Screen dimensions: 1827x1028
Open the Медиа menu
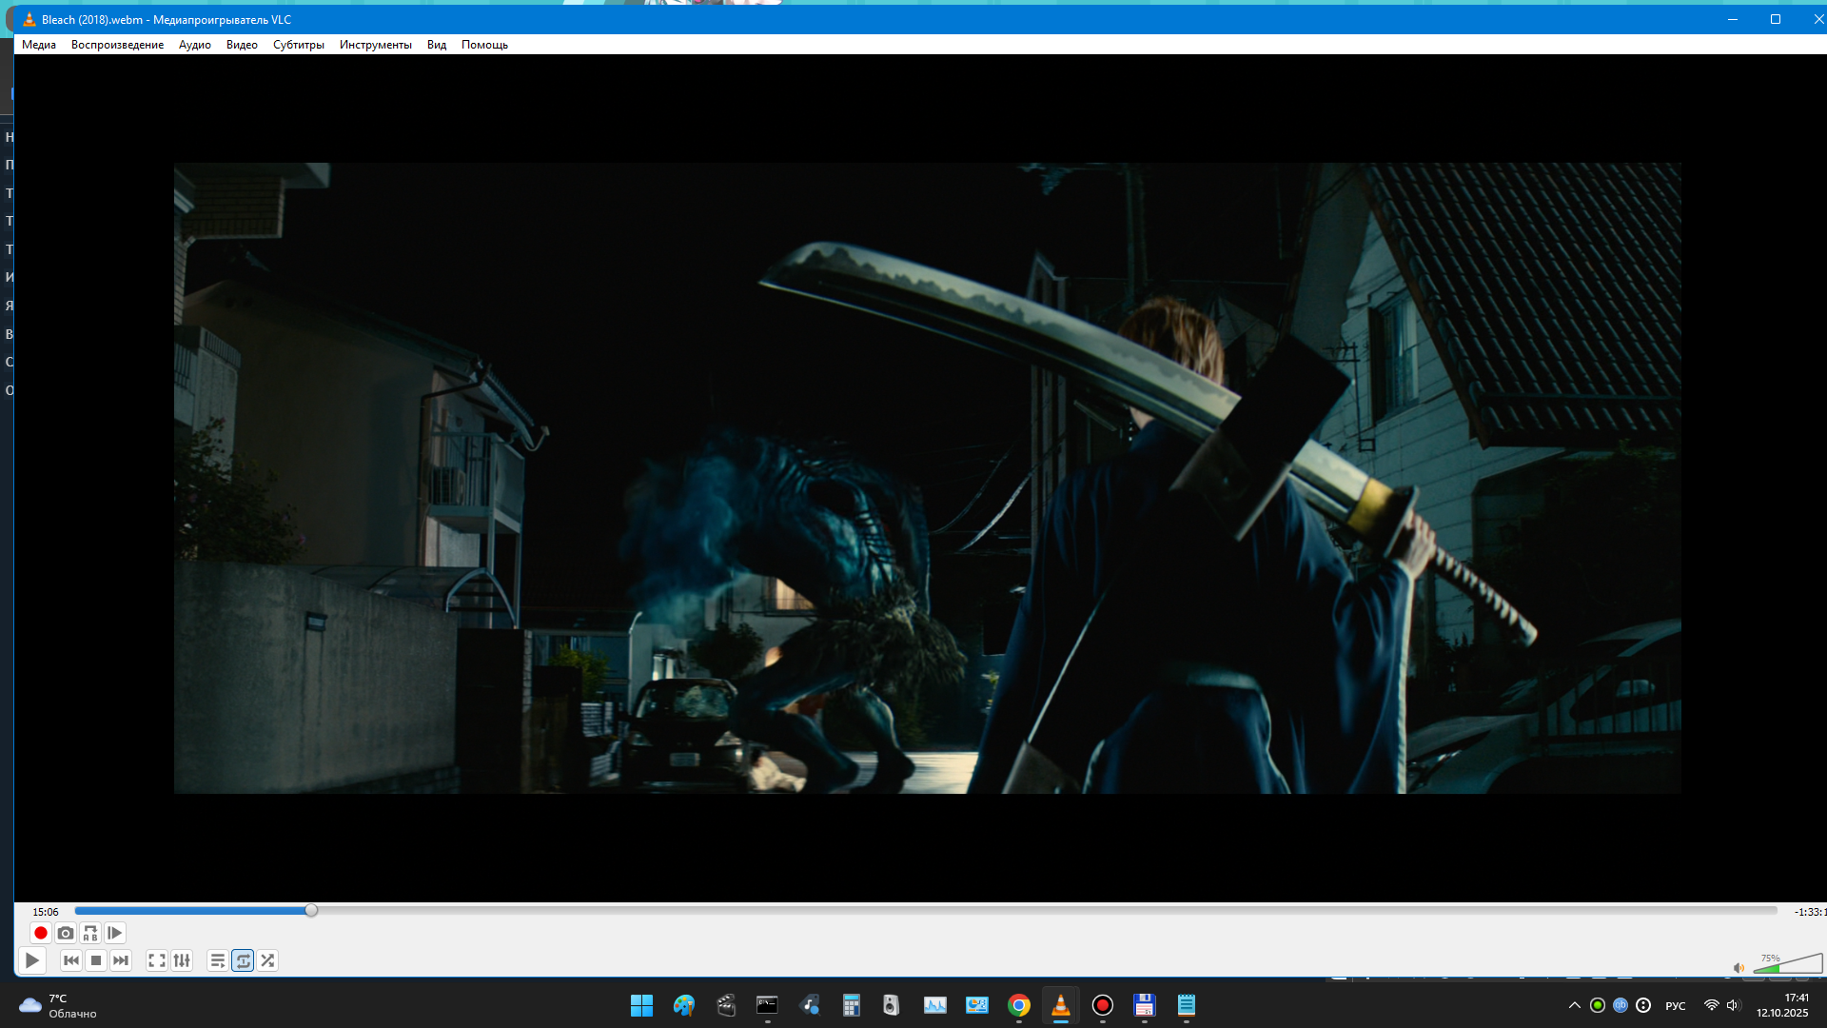(39, 45)
